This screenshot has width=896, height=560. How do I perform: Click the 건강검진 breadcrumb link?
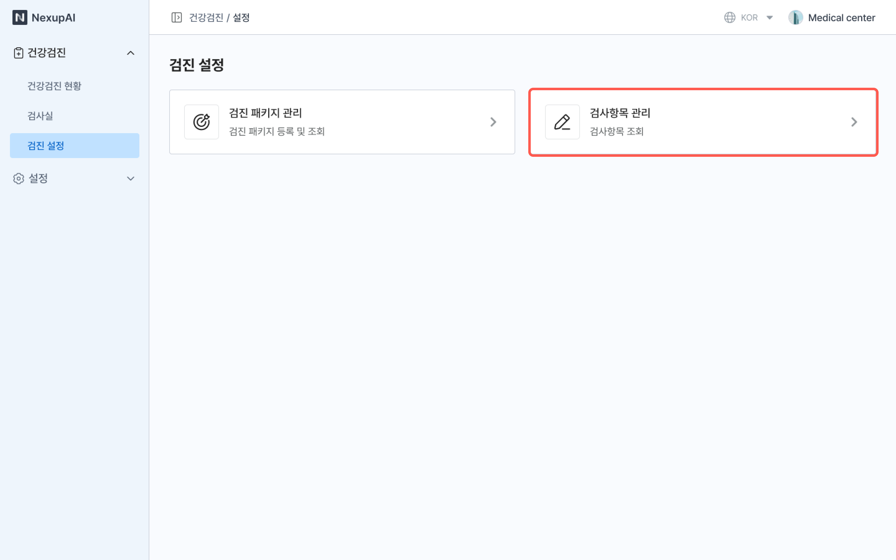point(206,17)
